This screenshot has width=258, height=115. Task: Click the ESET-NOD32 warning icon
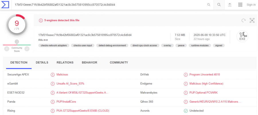(52, 93)
